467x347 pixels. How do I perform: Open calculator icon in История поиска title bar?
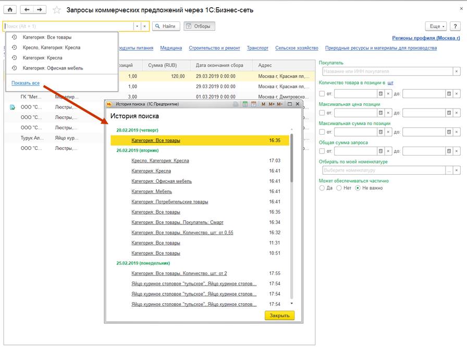click(x=245, y=104)
